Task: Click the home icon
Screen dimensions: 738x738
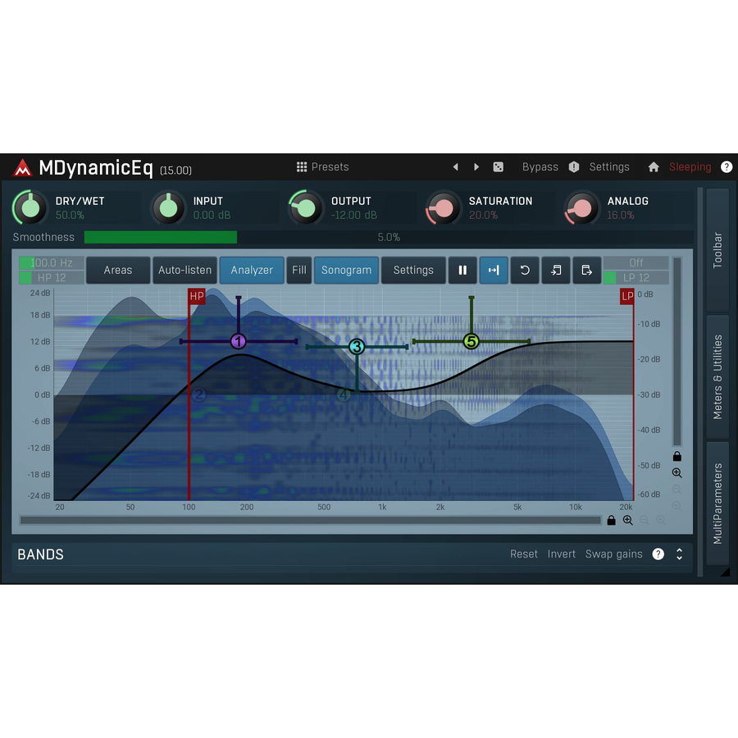Action: [x=654, y=166]
